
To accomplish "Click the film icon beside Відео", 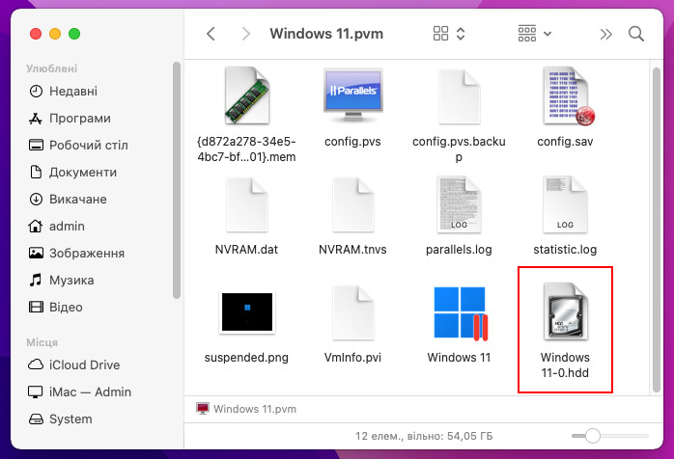I will (36, 307).
